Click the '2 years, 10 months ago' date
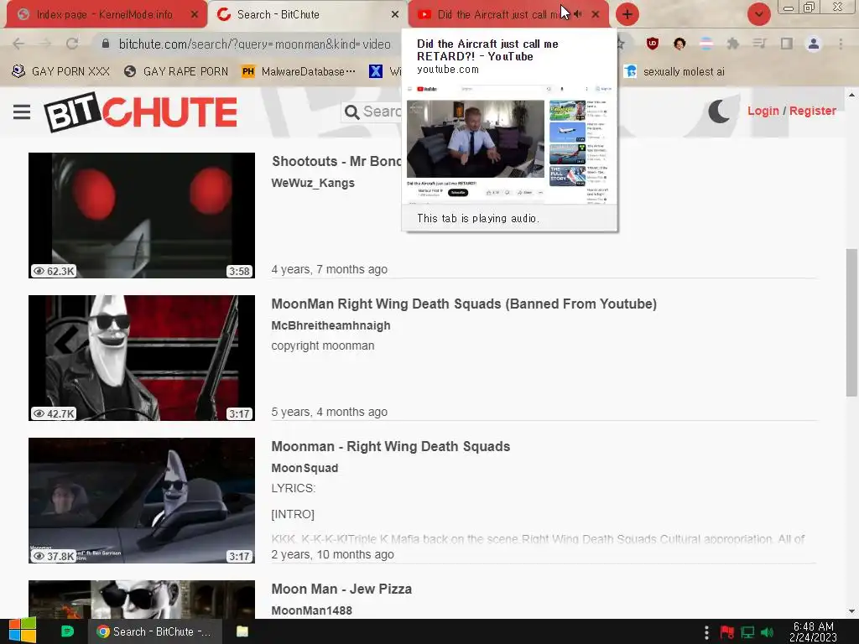Viewport: 859px width, 644px height. click(x=332, y=553)
